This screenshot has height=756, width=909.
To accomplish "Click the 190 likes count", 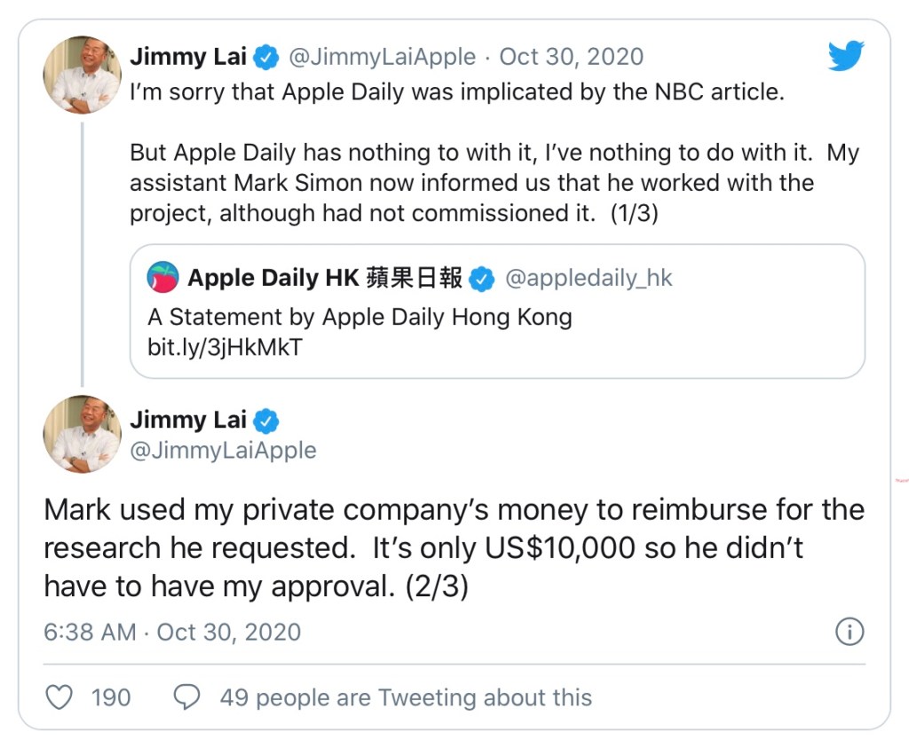I will click(111, 697).
